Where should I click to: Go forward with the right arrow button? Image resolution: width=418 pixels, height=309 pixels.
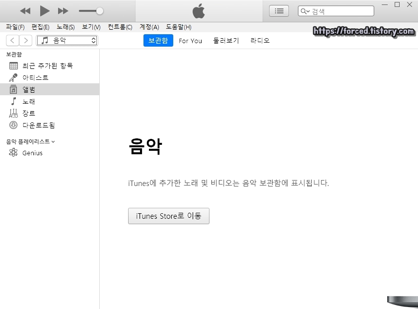click(26, 41)
